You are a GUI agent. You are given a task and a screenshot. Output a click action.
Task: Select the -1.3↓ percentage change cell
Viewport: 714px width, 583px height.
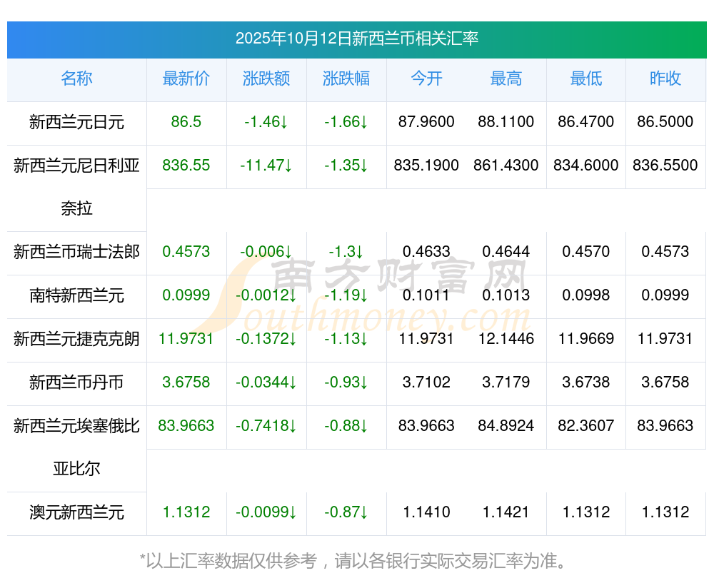(x=346, y=252)
